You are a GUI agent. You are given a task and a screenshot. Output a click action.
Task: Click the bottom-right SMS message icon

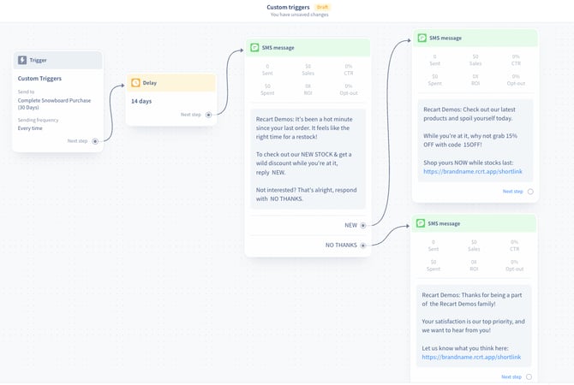pos(421,223)
